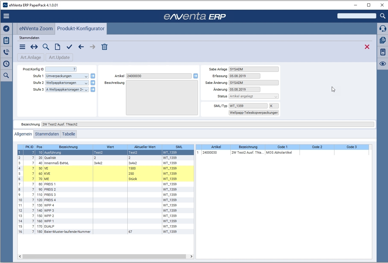Viewport: 388px width, 263px height.
Task: Click the Sabe Anlage field
Action: [254, 69]
